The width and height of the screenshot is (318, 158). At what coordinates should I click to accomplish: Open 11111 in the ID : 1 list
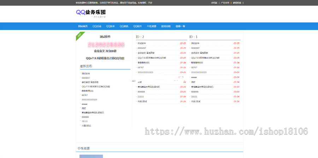tap(194, 97)
